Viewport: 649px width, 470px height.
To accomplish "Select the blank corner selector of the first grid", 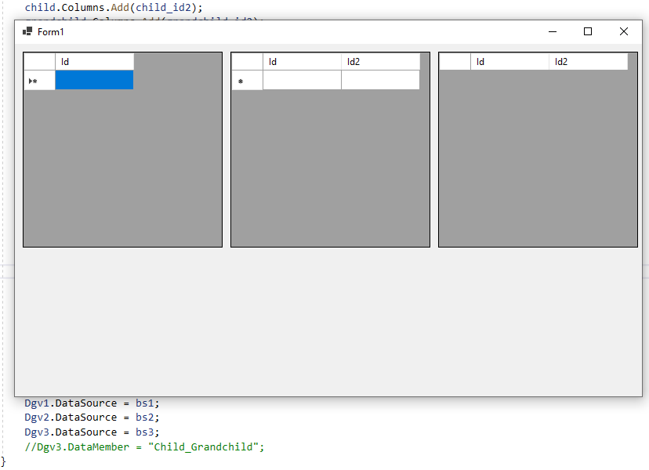I will coord(39,61).
